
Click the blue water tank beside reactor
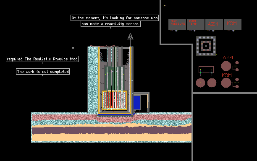point(137,103)
